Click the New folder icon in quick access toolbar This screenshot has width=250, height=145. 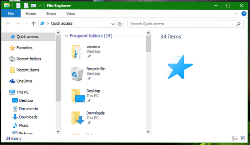(26, 6)
